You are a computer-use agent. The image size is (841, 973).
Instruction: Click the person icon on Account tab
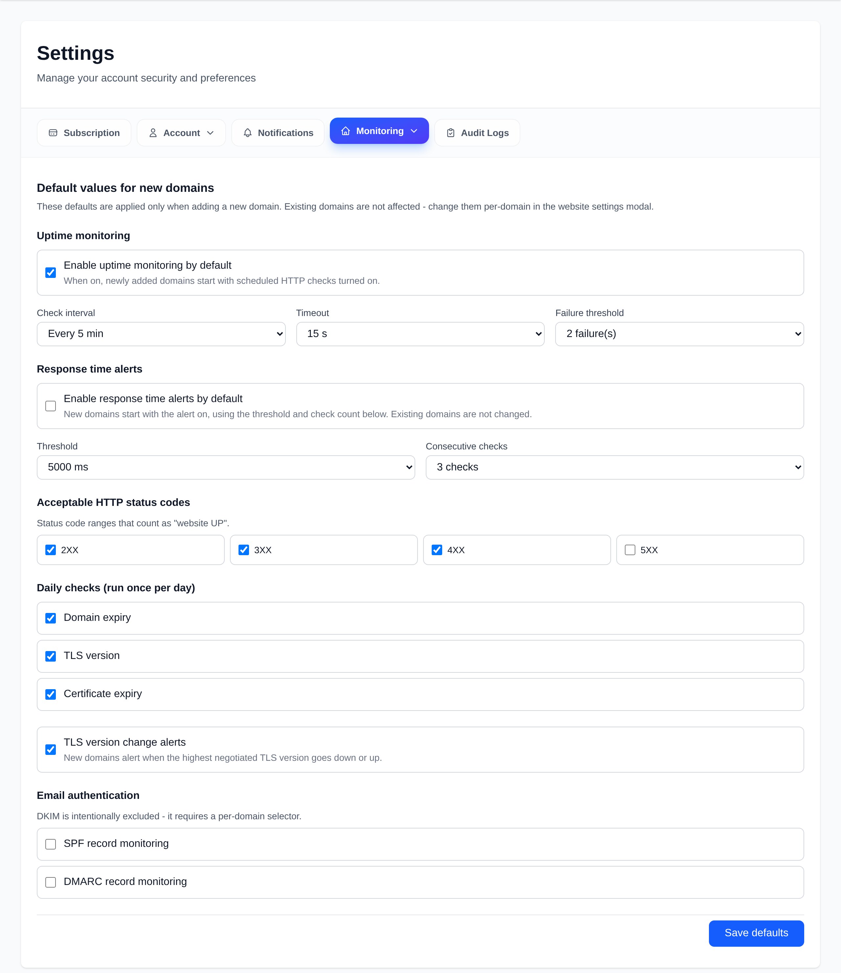(x=153, y=133)
